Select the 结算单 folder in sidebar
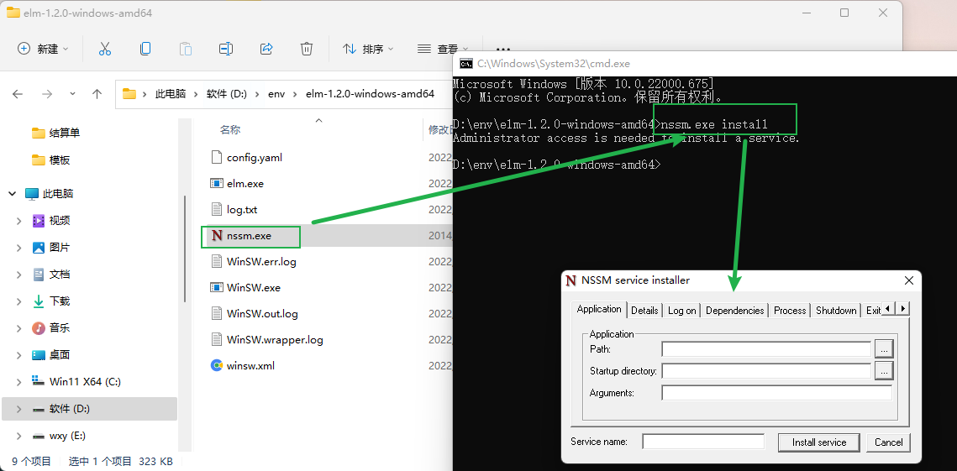957x471 pixels. point(56,133)
